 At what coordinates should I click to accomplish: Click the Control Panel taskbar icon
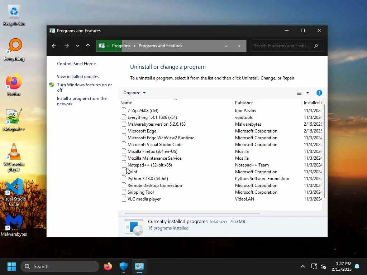click(139, 266)
